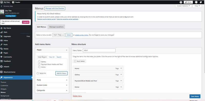Click My Sites in top bar
This screenshot has width=205, height=101.
pyautogui.click(x=5, y=2)
